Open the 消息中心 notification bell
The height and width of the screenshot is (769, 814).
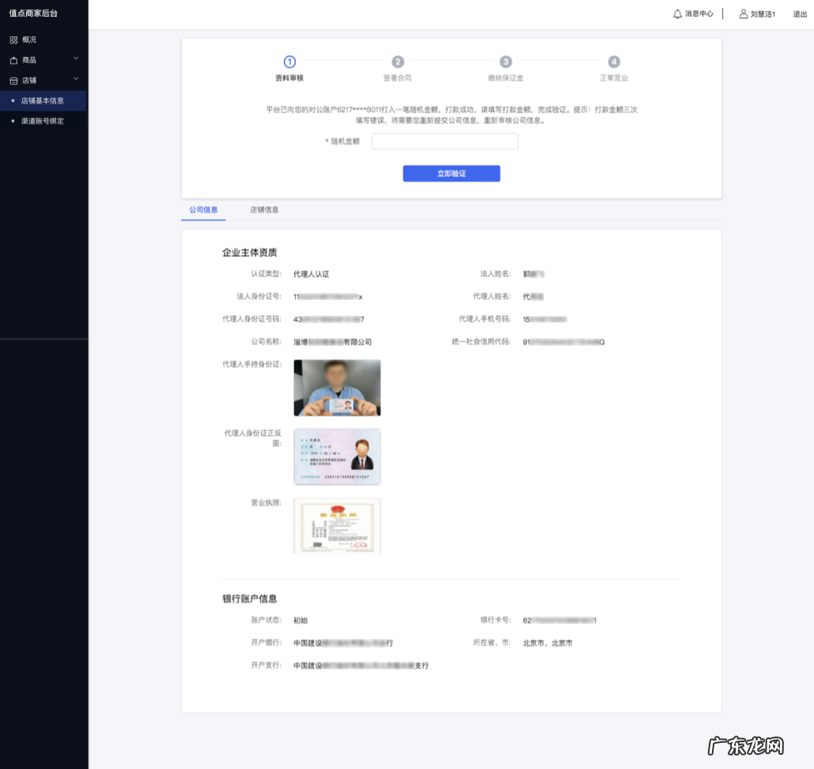[677, 13]
